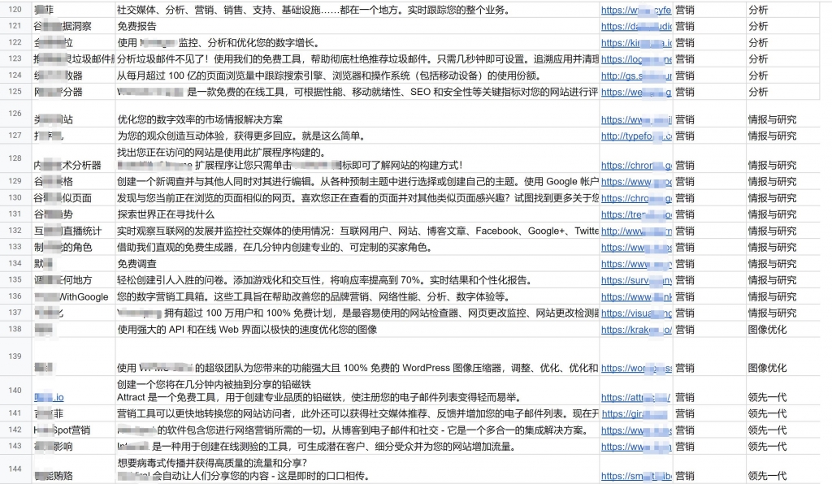
Task: Open the https://att link in row 140
Action: (x=635, y=398)
